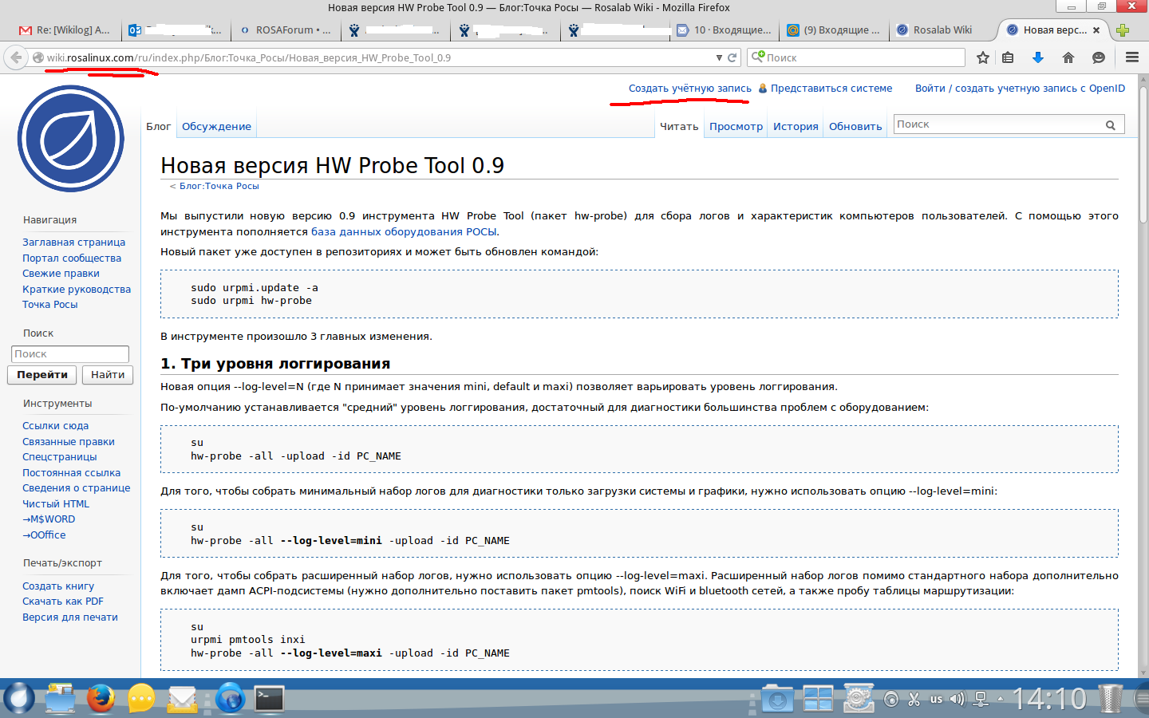Click the Найти button in sidebar

tap(108, 375)
